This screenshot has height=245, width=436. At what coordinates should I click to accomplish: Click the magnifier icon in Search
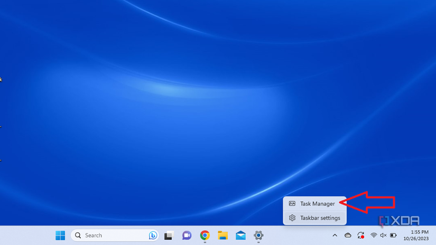pos(78,235)
